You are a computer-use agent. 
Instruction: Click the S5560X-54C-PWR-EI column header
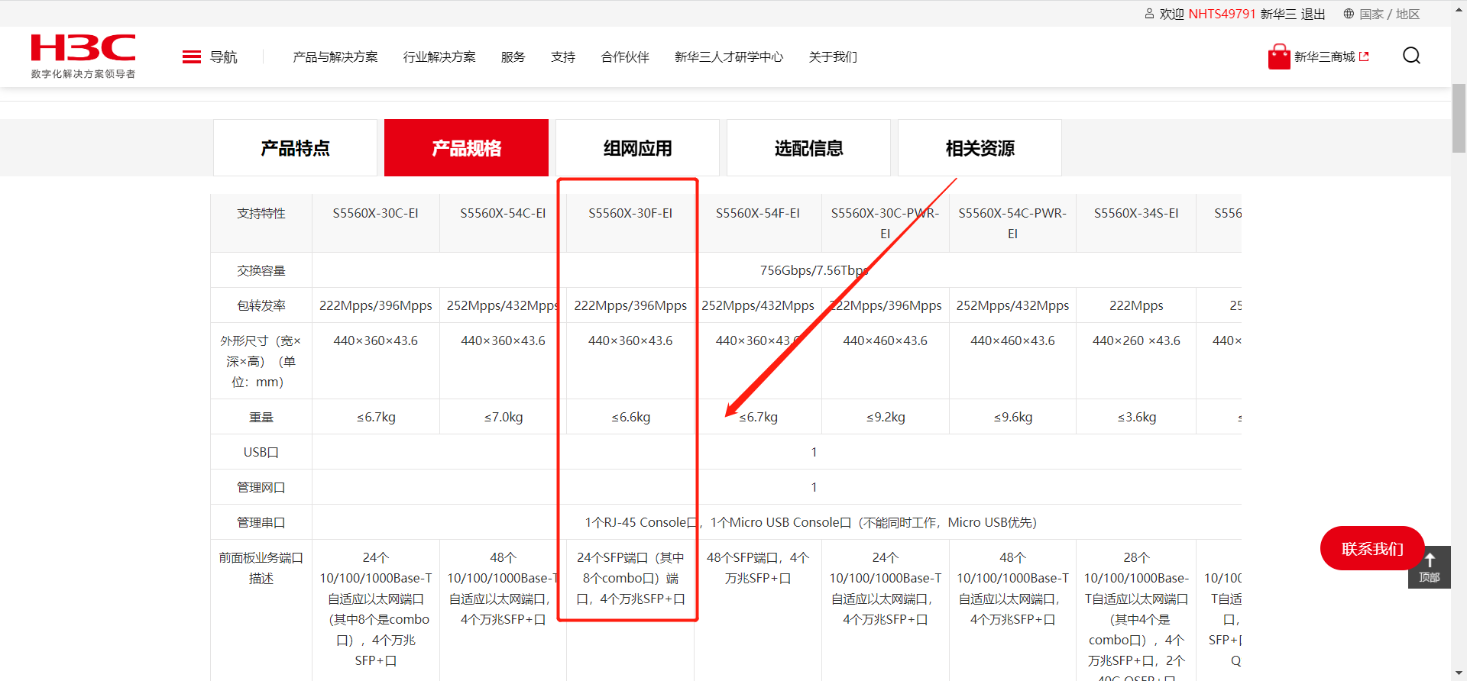click(1012, 223)
